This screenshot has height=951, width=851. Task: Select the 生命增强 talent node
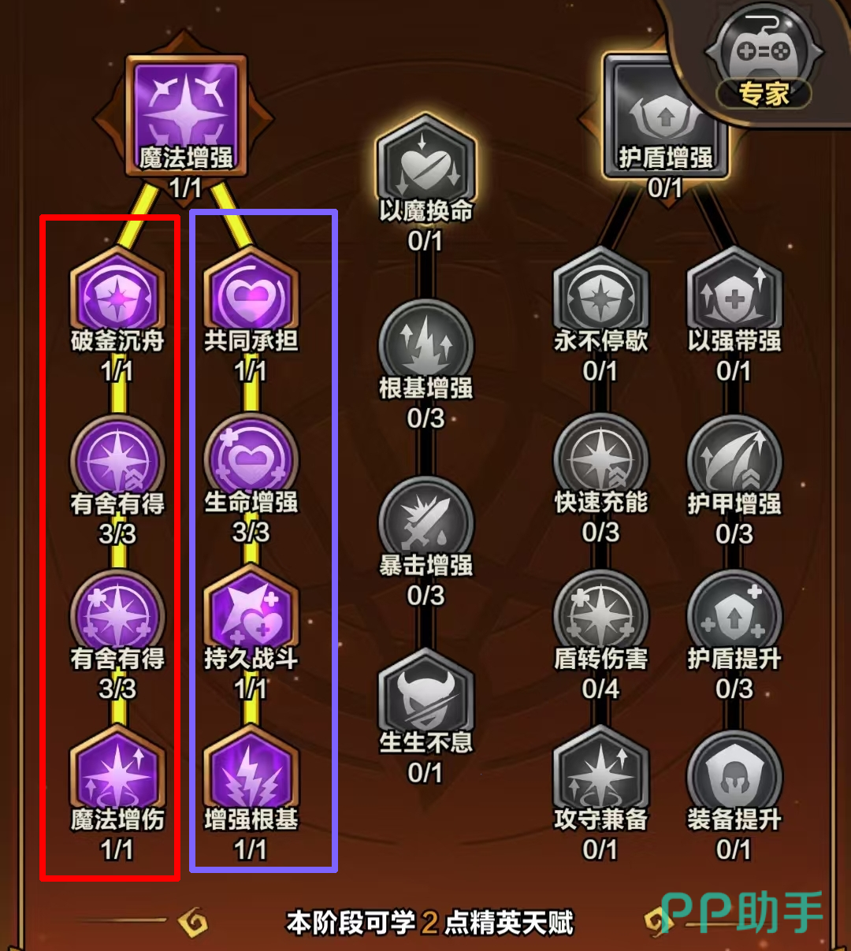(251, 458)
